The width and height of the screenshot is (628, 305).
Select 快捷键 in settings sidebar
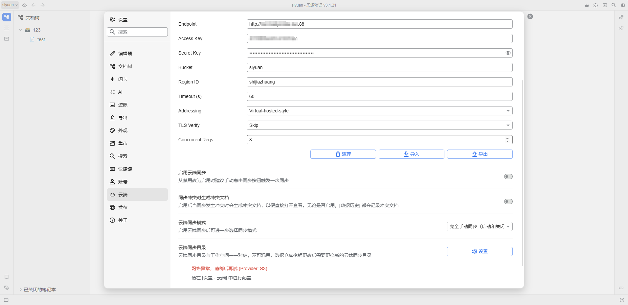[x=125, y=169]
